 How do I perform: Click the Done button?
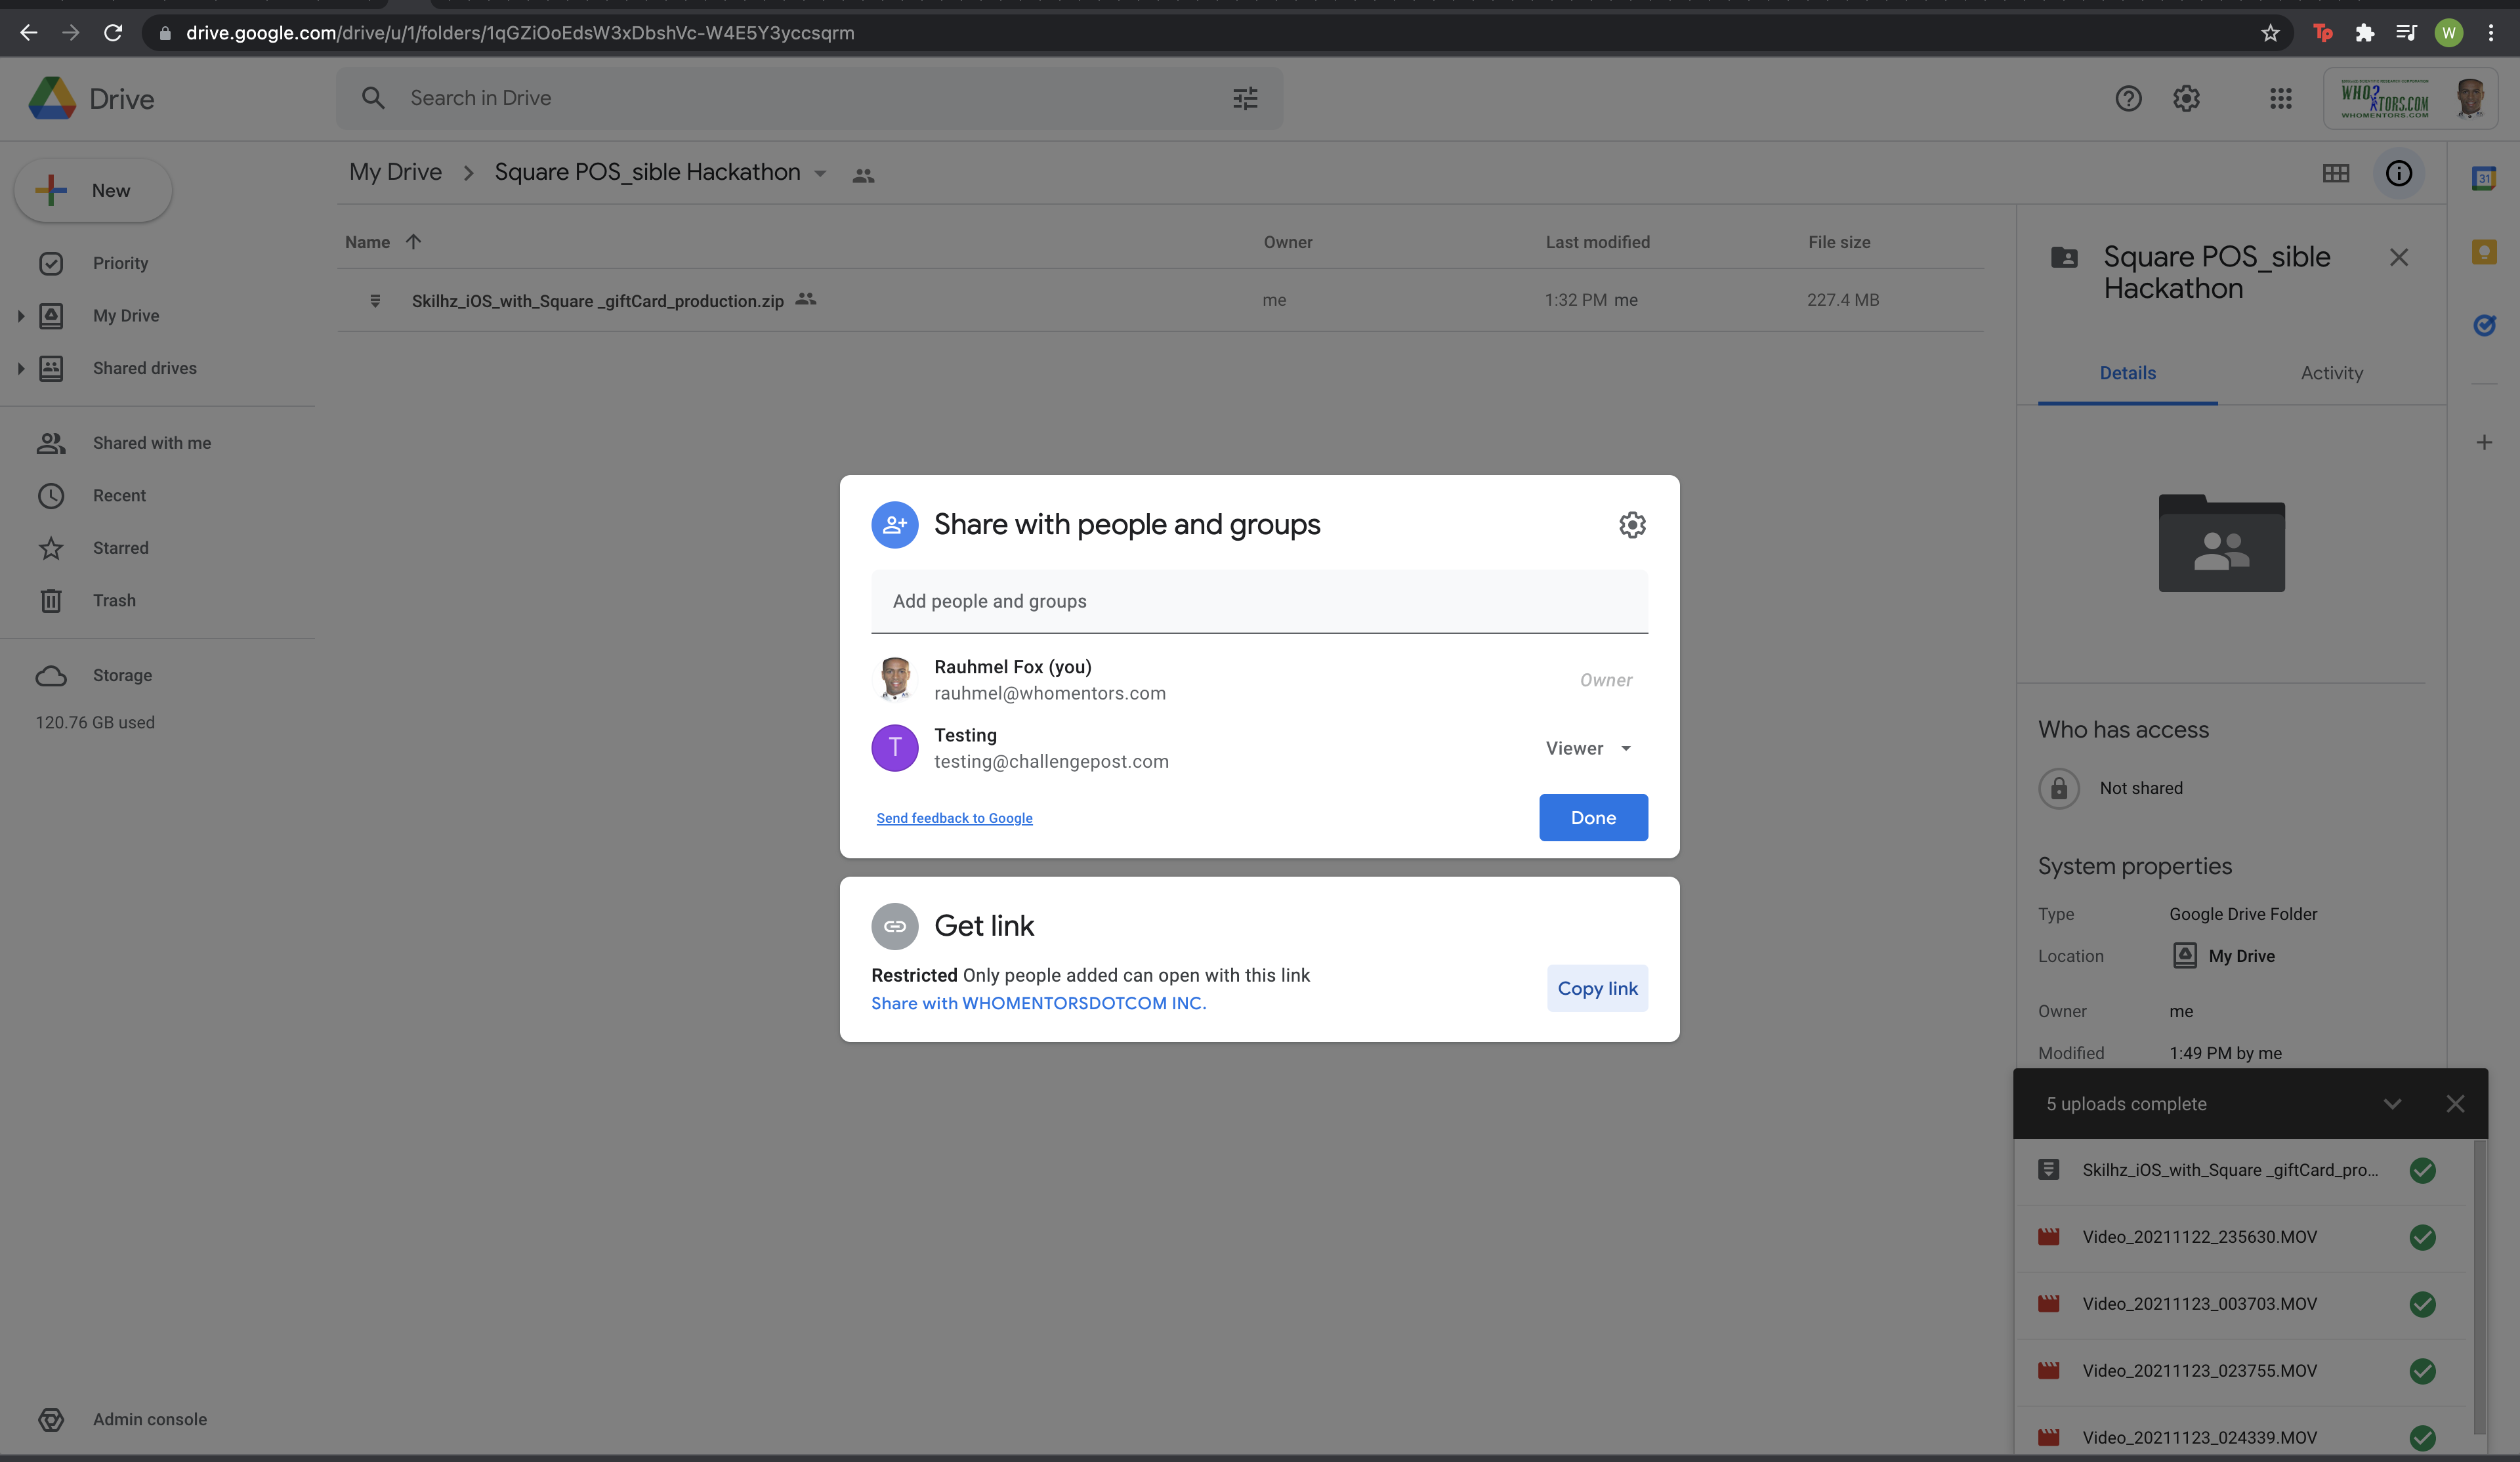point(1593,818)
